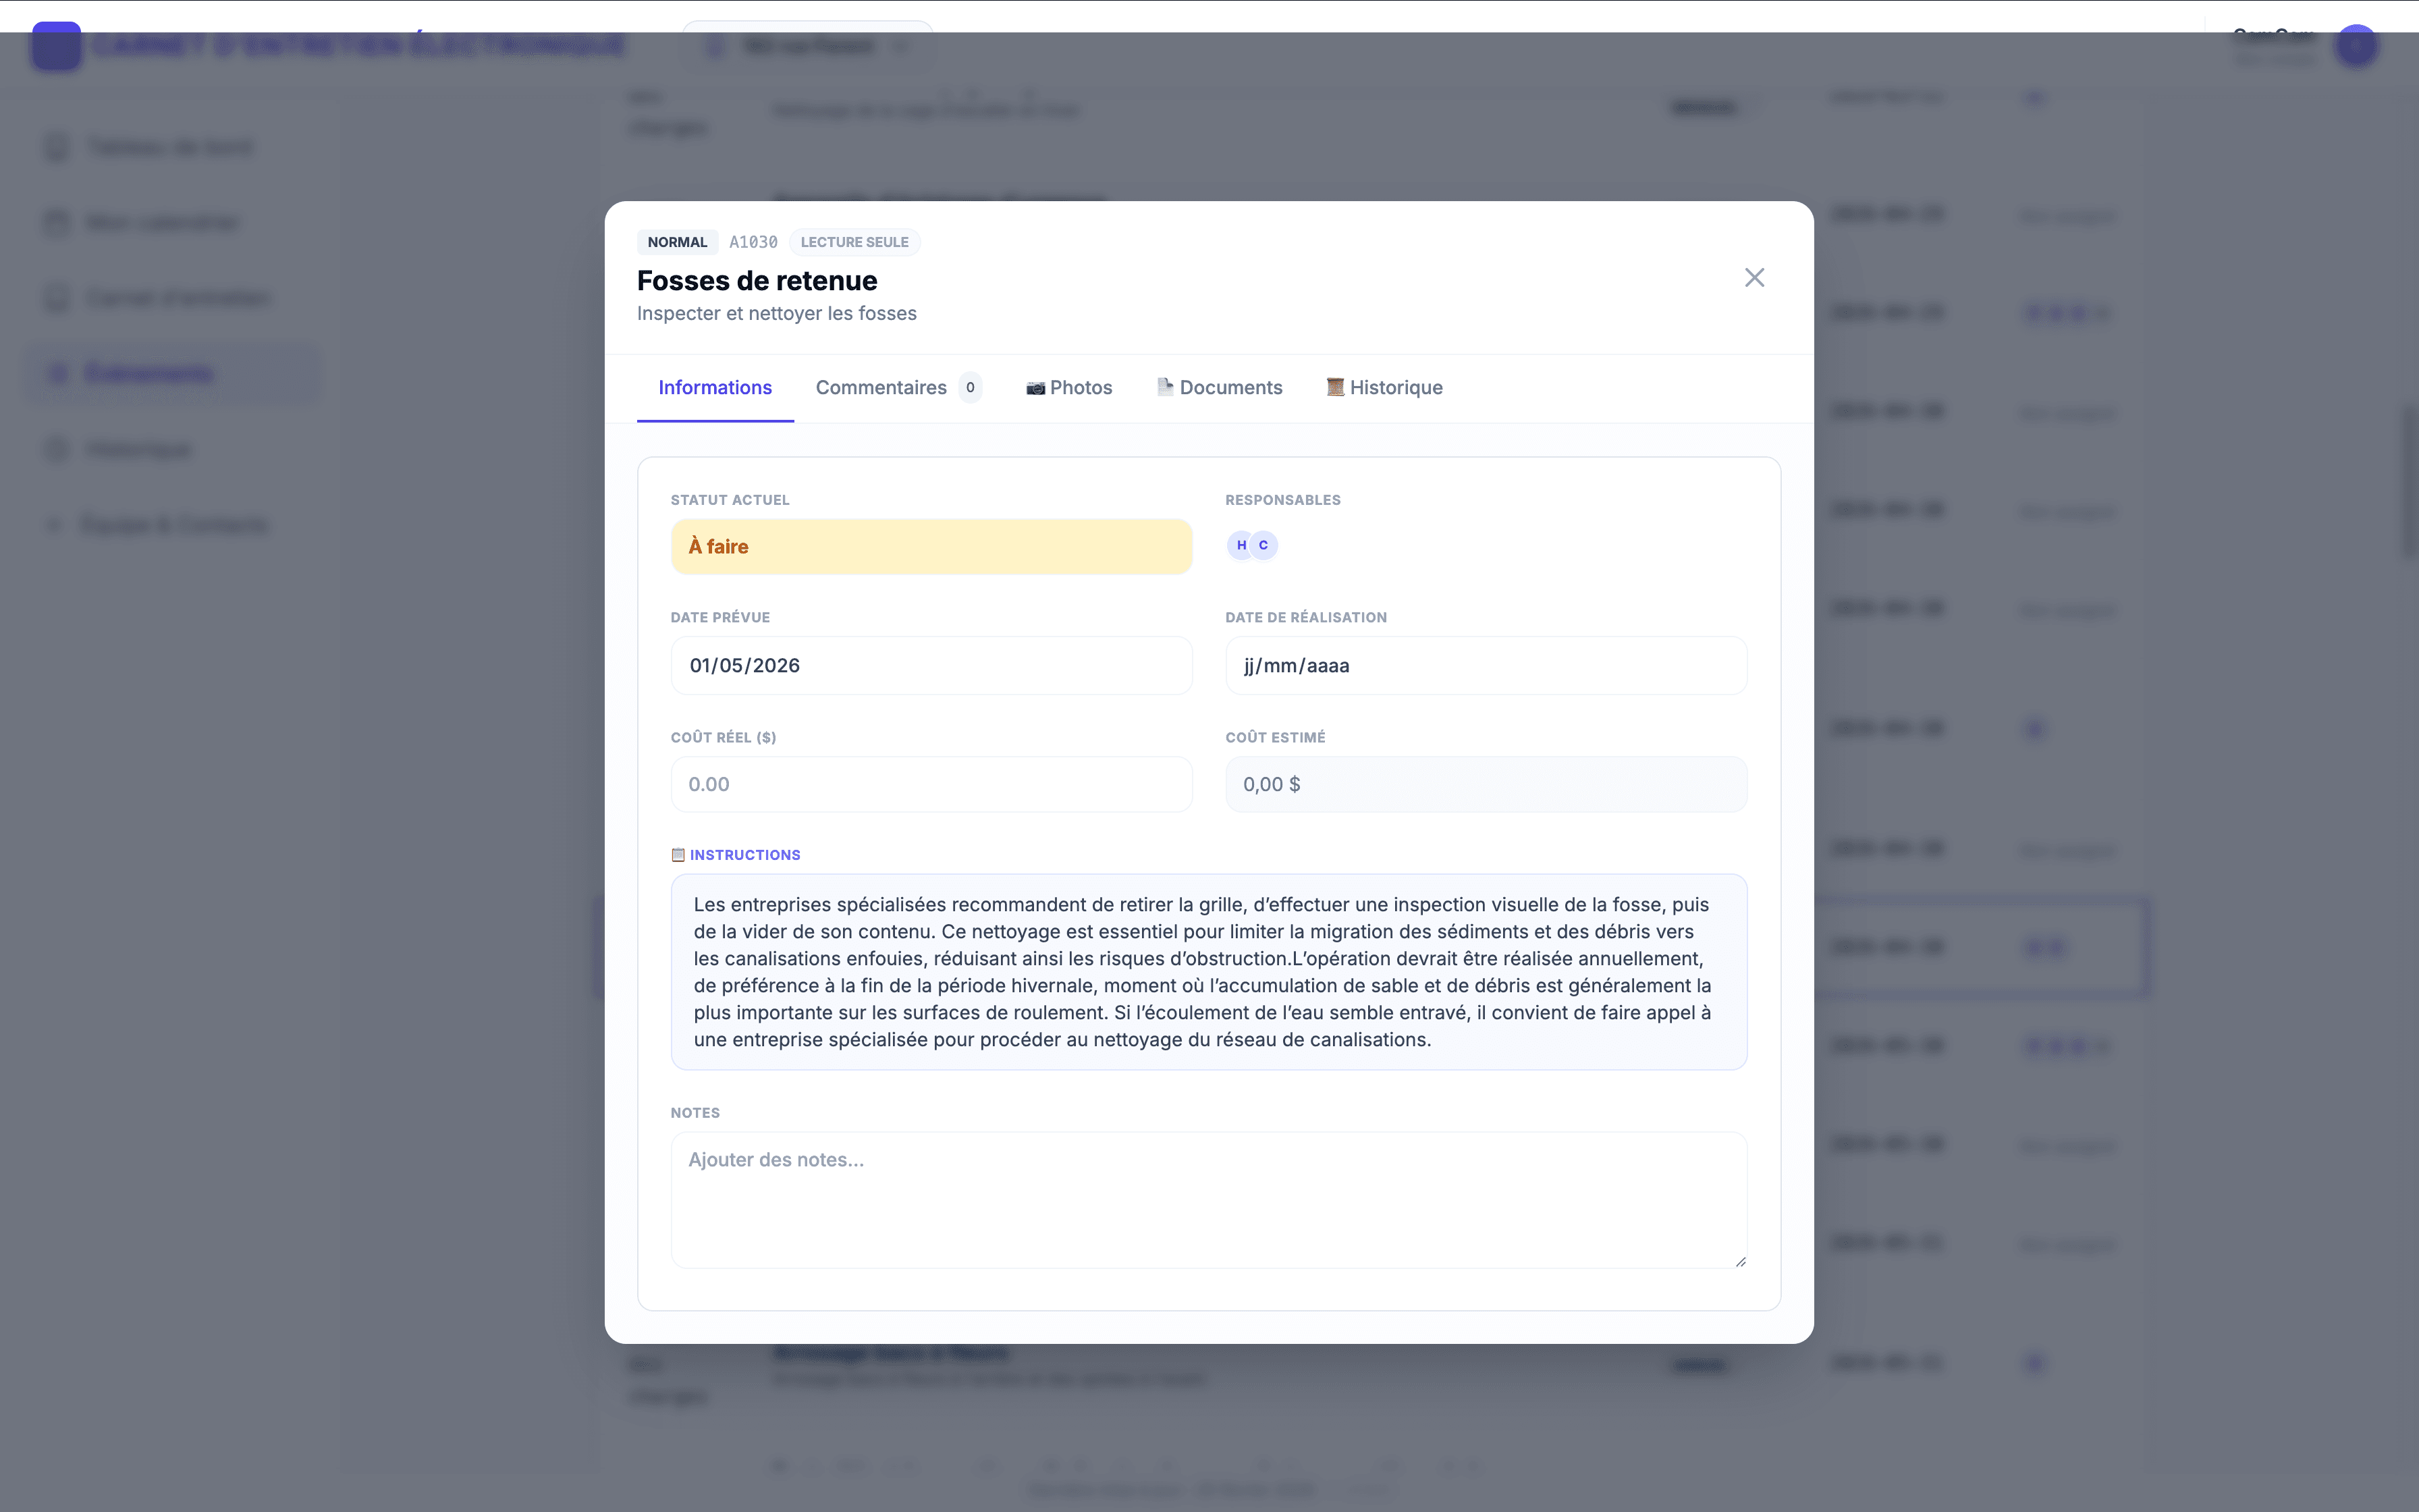This screenshot has width=2419, height=1512.
Task: Click the NORMAL priority badge
Action: (x=677, y=242)
